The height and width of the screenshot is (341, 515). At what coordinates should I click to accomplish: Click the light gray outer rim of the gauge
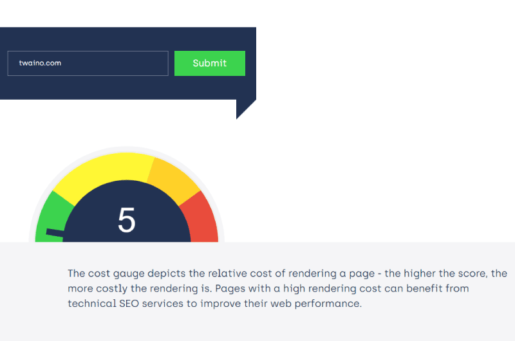point(127,149)
